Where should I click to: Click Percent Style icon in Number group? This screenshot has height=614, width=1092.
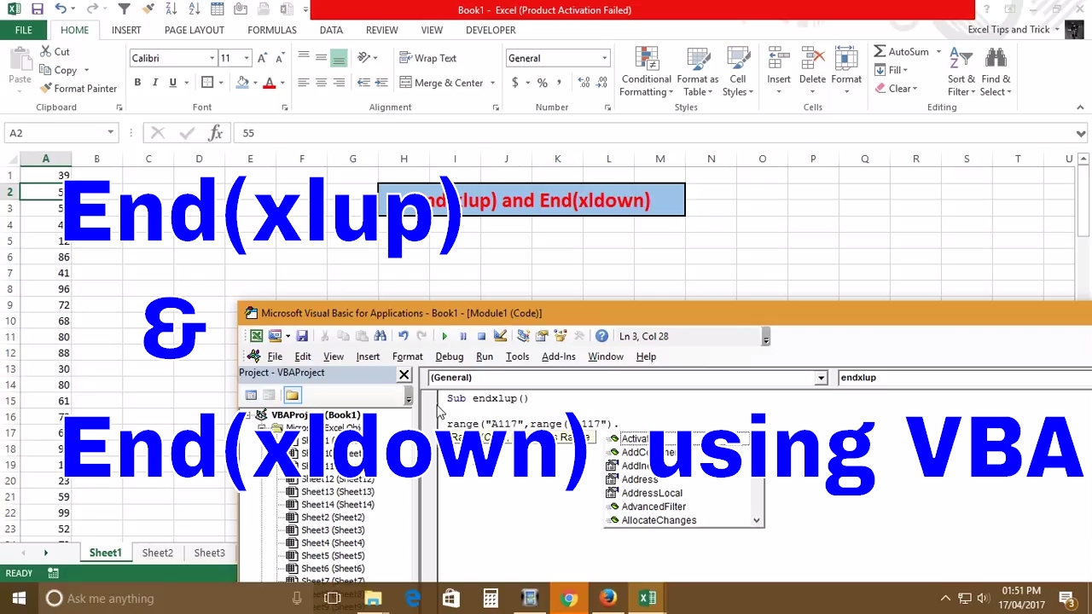pos(542,83)
